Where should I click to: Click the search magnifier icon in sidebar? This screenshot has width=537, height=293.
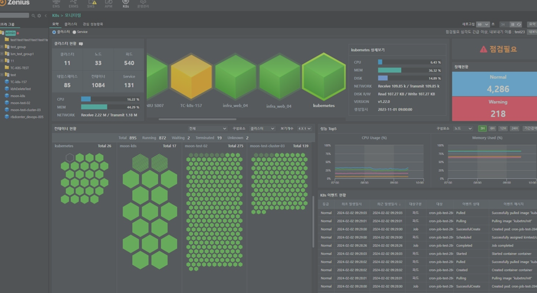(x=33, y=16)
